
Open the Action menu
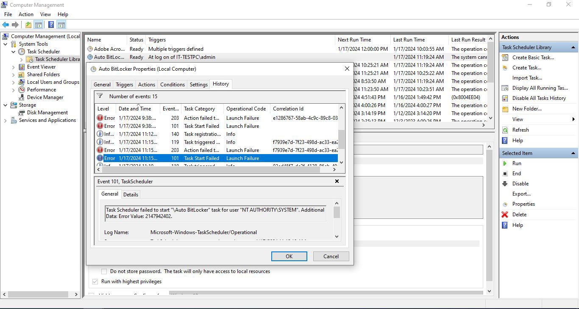click(x=26, y=14)
